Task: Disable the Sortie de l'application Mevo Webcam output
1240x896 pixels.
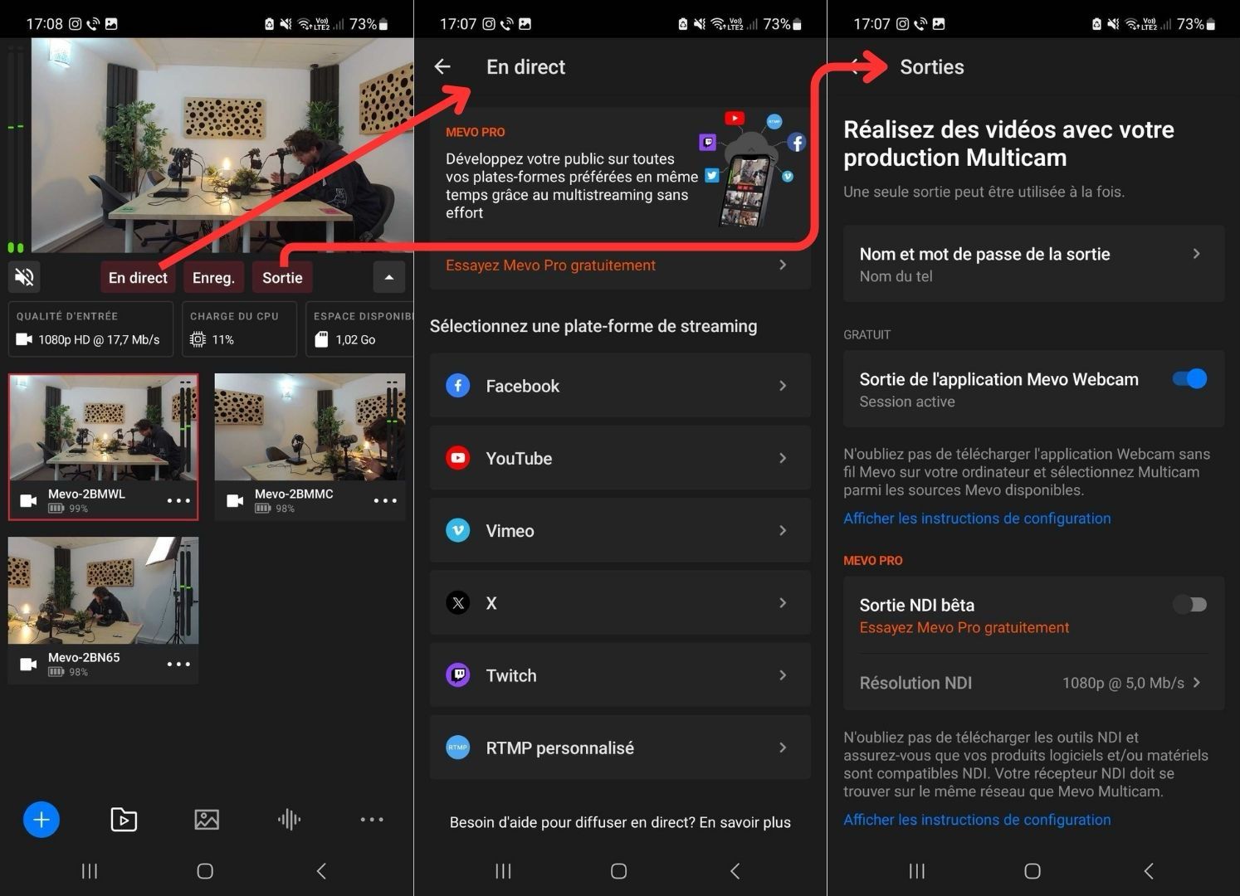Action: tap(1190, 378)
